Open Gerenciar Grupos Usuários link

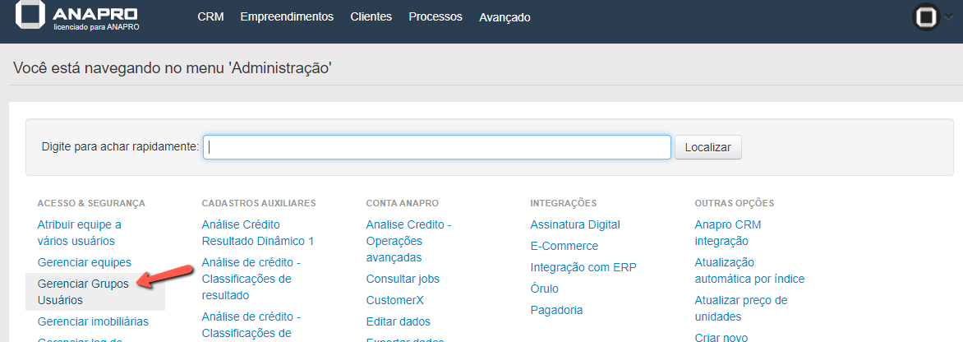(x=84, y=292)
